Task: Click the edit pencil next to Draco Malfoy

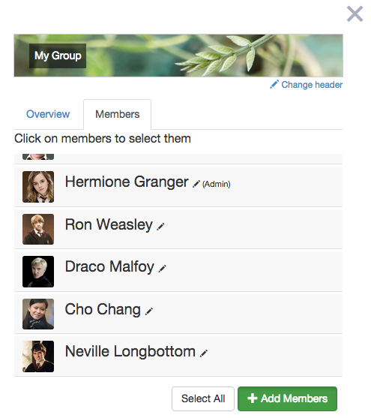Action: tap(162, 269)
